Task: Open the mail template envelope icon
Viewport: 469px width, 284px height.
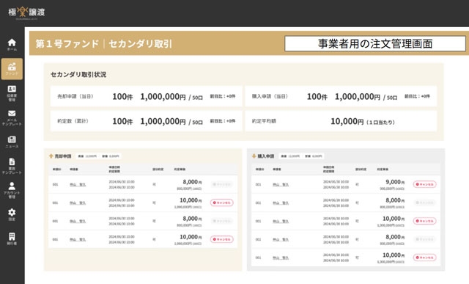Action: 12,117
